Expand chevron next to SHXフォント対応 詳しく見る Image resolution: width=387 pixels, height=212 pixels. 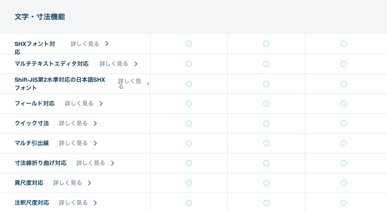(107, 44)
